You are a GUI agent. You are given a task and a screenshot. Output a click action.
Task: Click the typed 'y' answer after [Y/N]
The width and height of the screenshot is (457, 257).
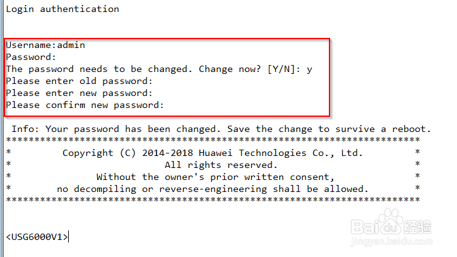[309, 70]
